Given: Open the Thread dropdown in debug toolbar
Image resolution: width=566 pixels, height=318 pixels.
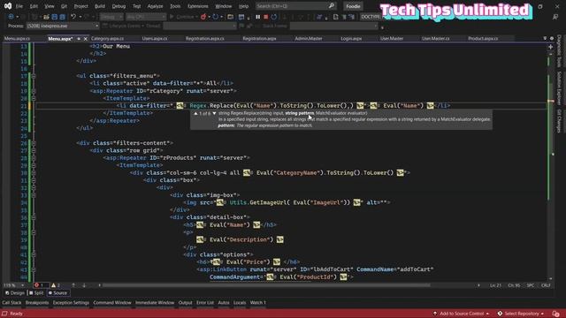Looking at the screenshot, I should [x=199, y=26].
